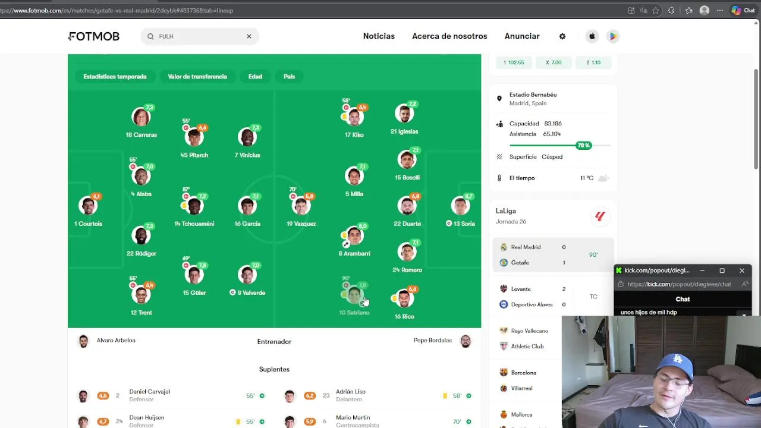The width and height of the screenshot is (761, 428).
Task: Open Arambarri player card
Action: (354, 240)
